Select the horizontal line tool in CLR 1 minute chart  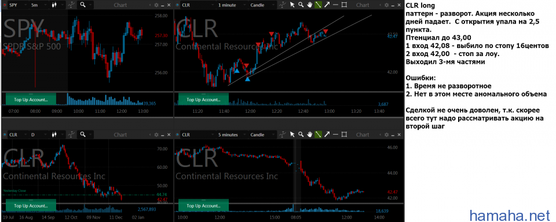[335, 5]
